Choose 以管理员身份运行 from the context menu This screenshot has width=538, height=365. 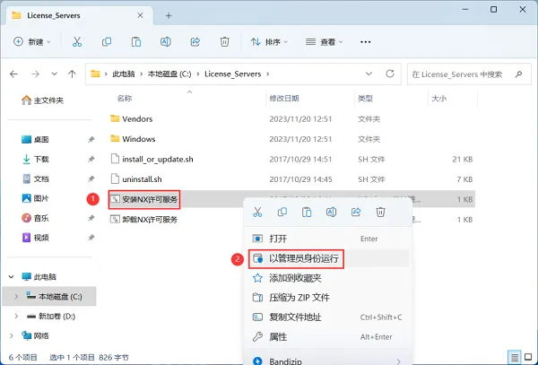pyautogui.click(x=327, y=258)
